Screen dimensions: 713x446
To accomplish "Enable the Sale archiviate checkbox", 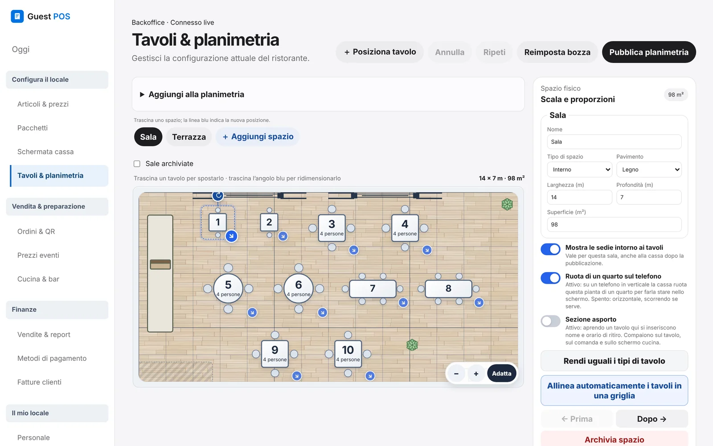I will (137, 164).
